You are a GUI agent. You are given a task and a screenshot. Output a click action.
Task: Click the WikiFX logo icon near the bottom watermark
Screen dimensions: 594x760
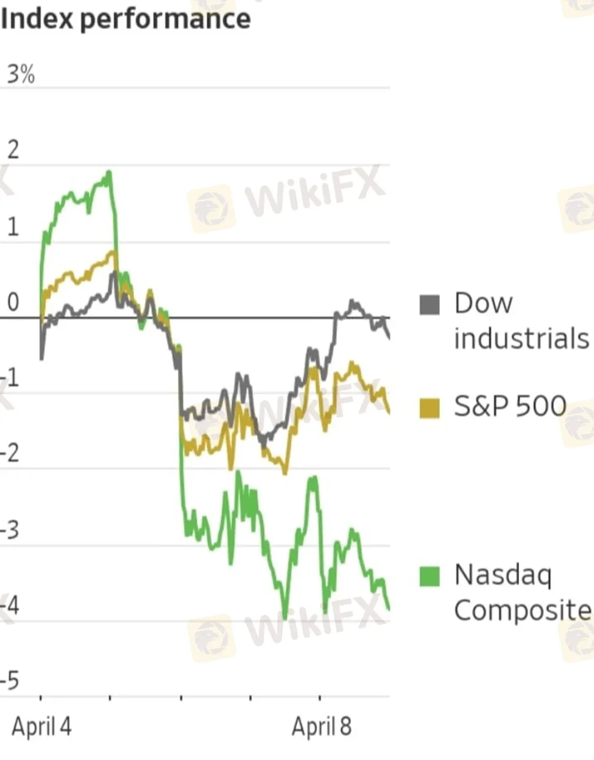coord(211,638)
